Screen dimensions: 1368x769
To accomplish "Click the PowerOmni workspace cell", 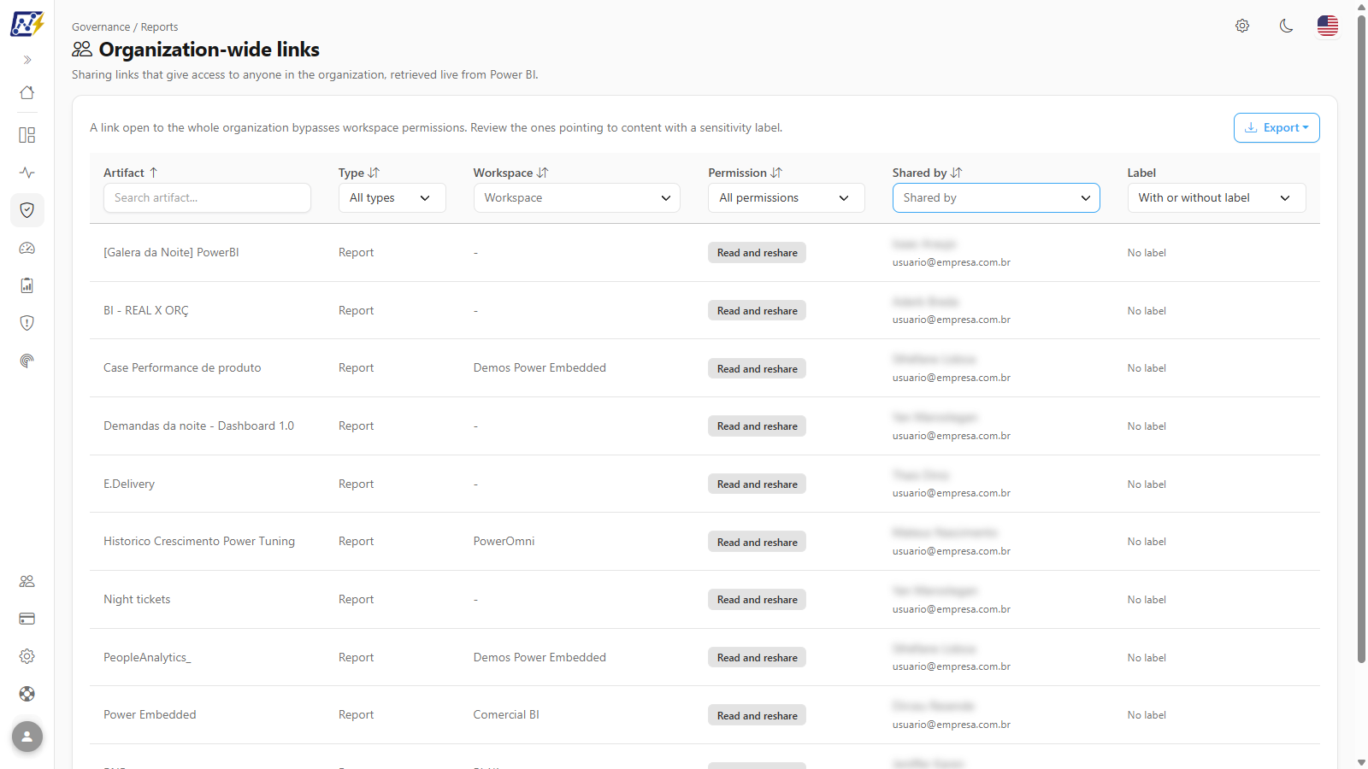I will [x=504, y=541].
